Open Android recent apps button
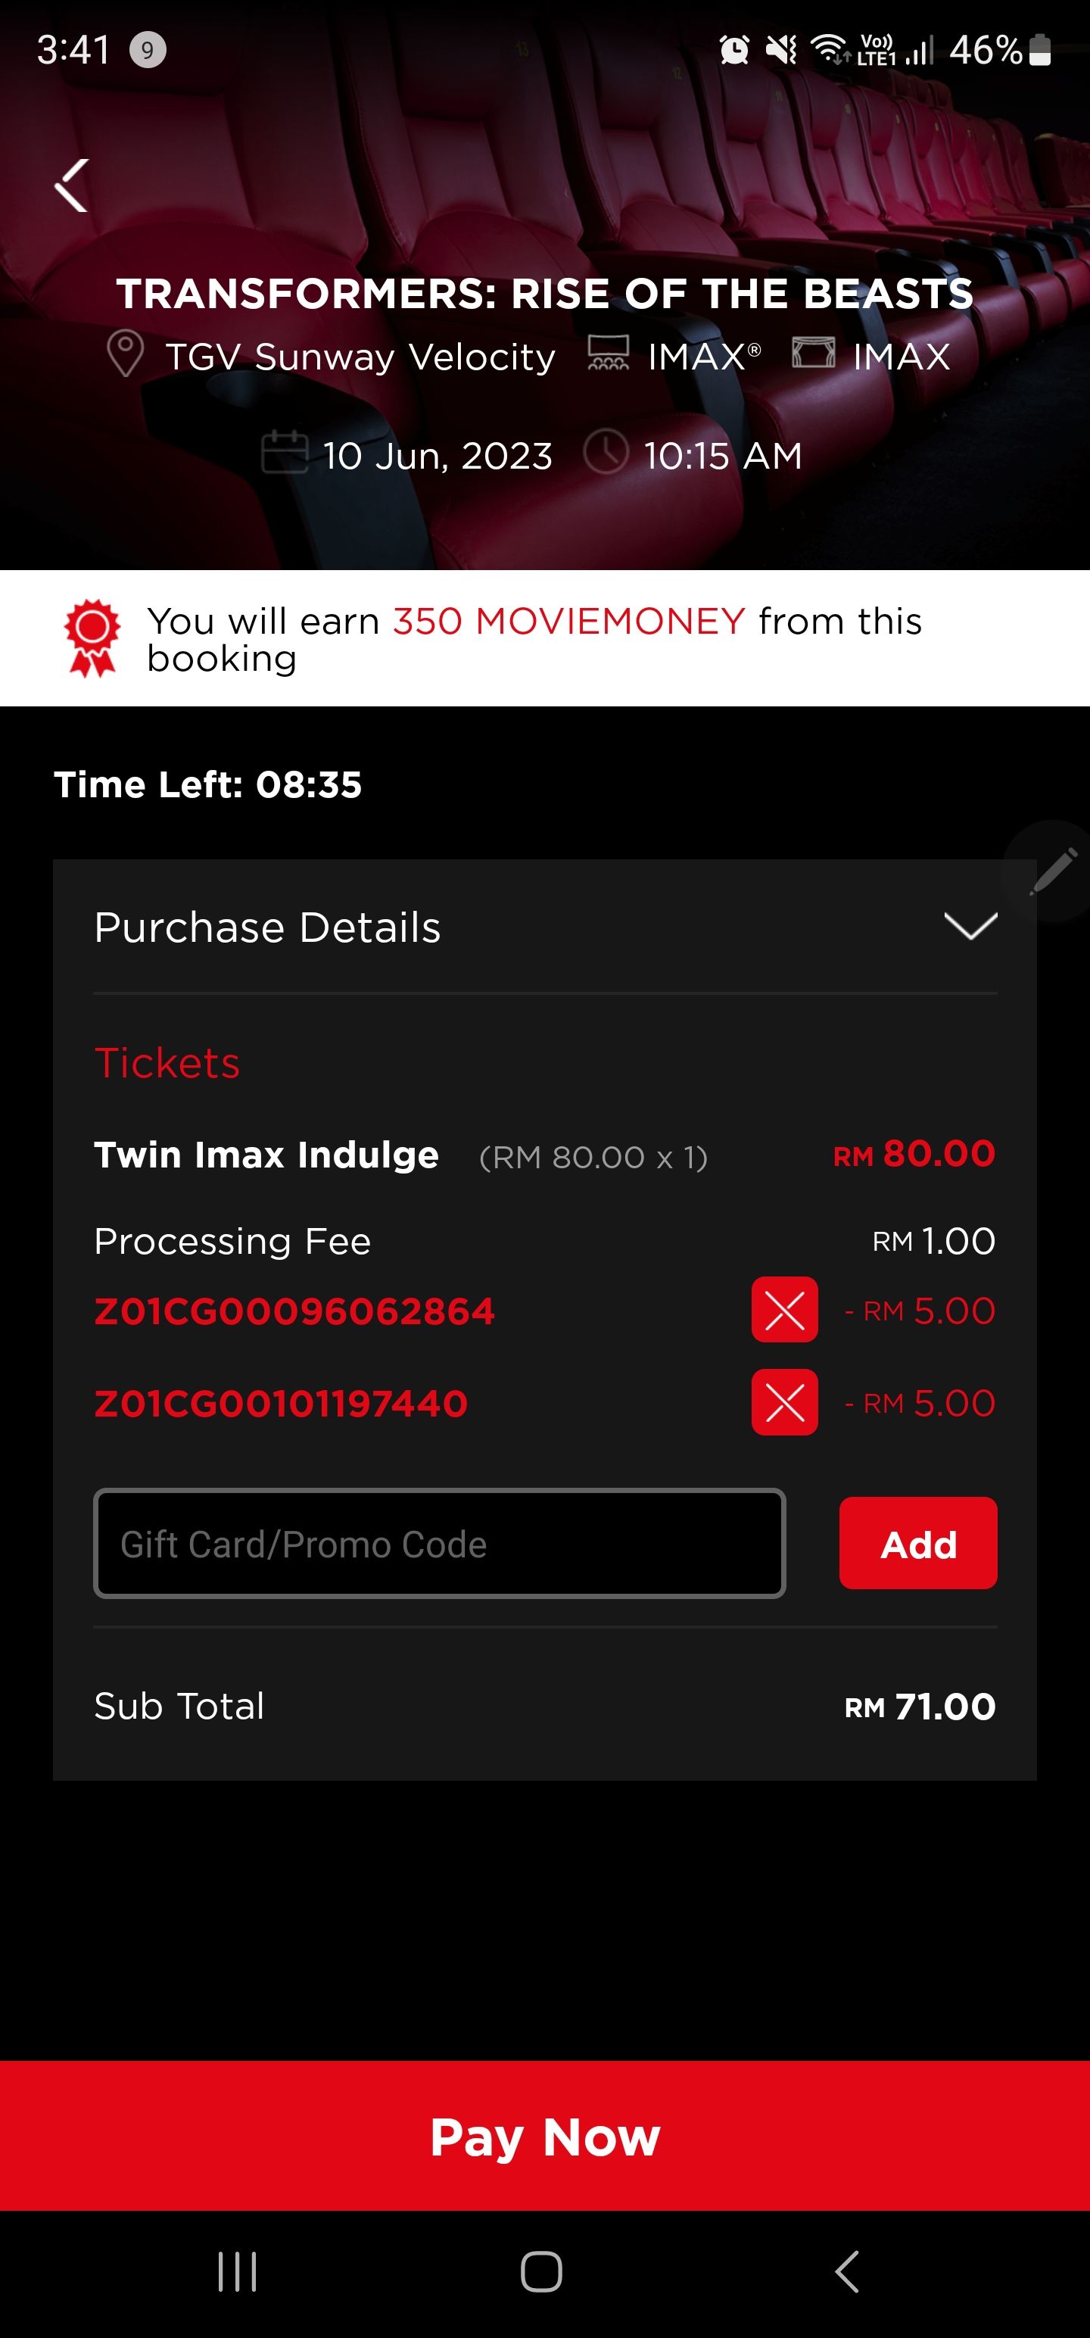Screen dimensions: 1090x2338 [238, 2271]
